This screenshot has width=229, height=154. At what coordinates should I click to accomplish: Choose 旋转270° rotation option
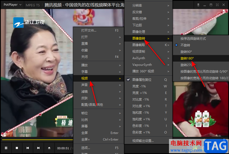201,65
